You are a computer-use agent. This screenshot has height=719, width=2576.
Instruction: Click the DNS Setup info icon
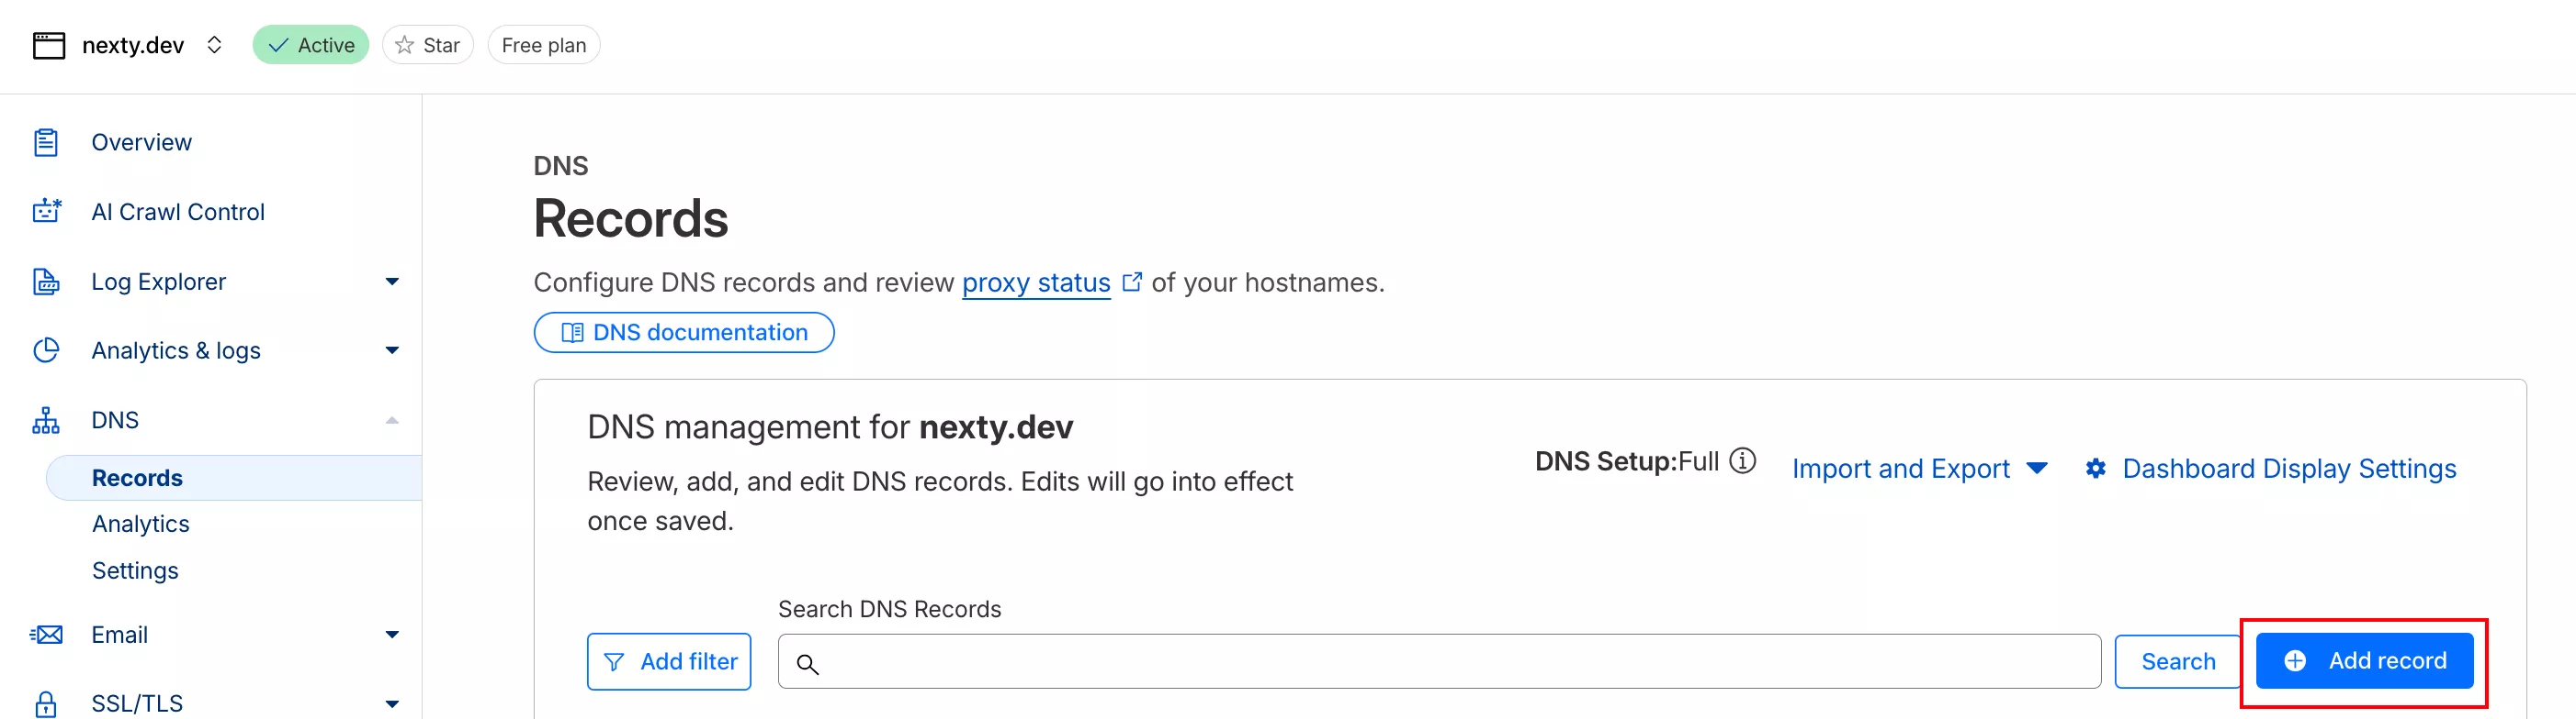[1743, 460]
